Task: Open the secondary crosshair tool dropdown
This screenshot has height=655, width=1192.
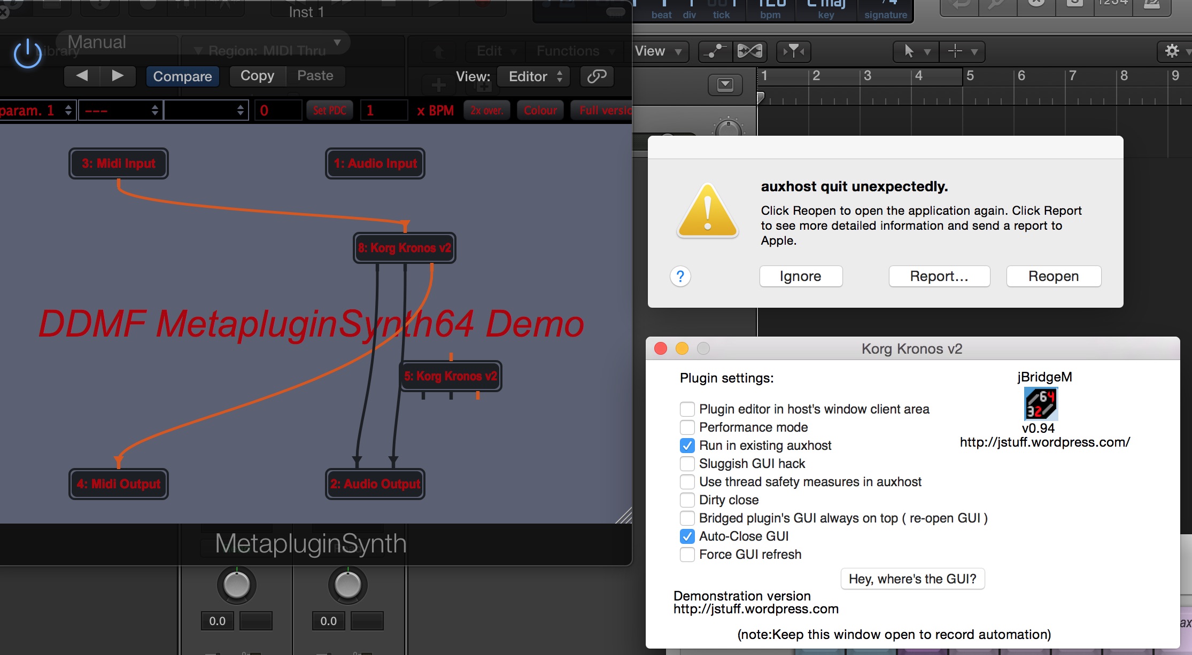Action: [962, 51]
